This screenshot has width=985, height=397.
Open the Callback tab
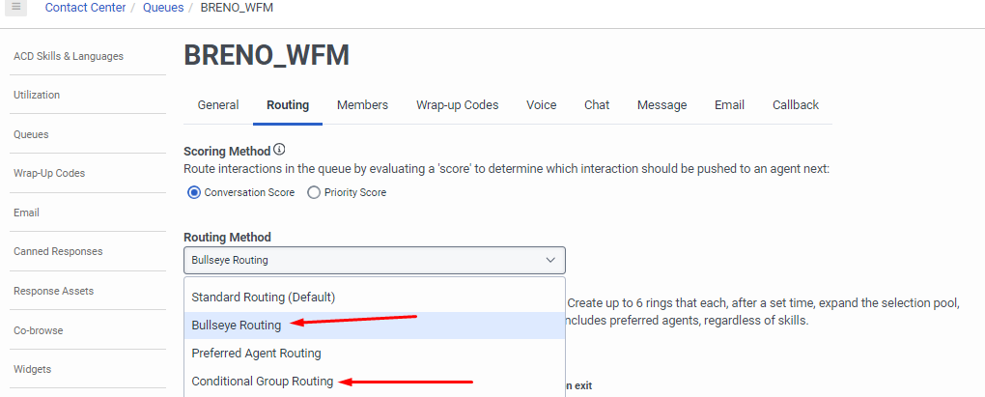pos(795,105)
